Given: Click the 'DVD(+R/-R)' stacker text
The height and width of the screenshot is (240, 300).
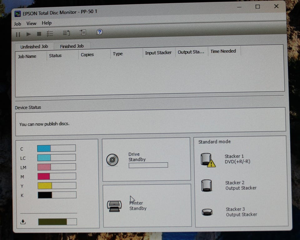Looking at the screenshot, I should 237,162.
